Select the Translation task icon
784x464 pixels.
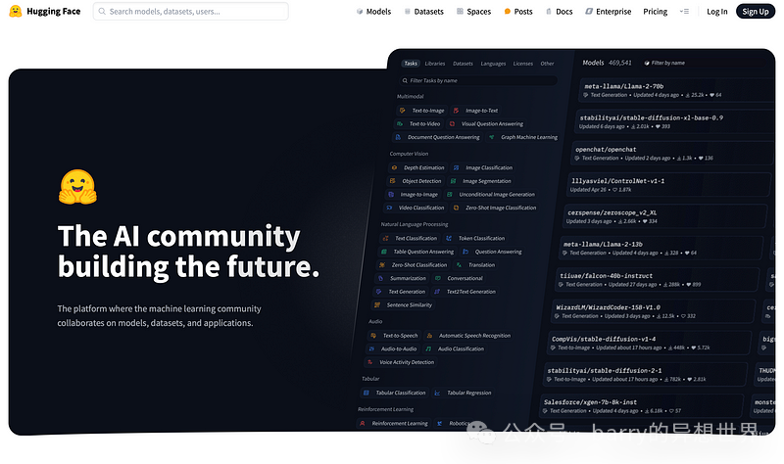coord(459,265)
